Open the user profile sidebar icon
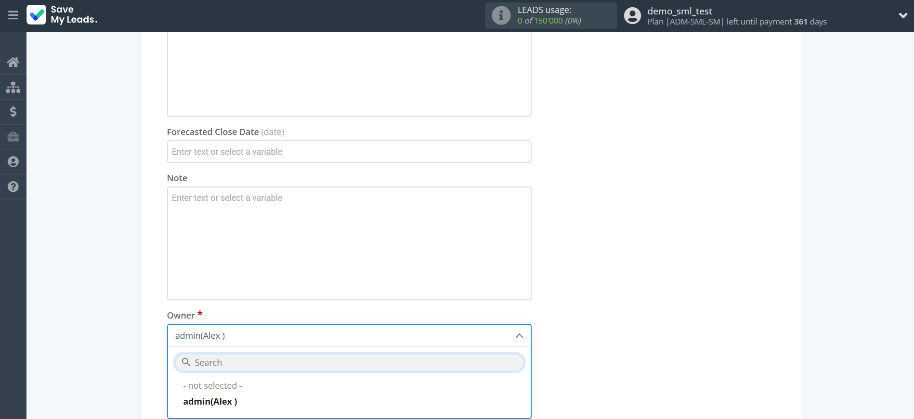The height and width of the screenshot is (419, 914). pyautogui.click(x=13, y=162)
